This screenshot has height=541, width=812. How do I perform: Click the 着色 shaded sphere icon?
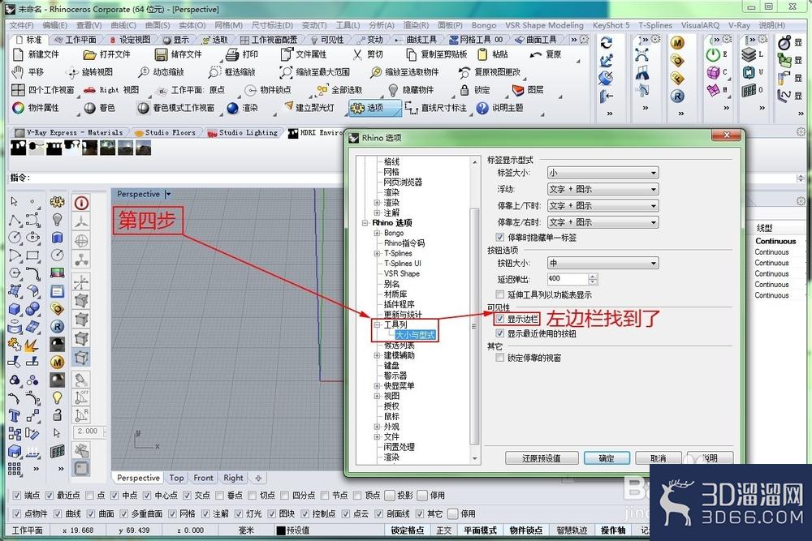pos(89,108)
